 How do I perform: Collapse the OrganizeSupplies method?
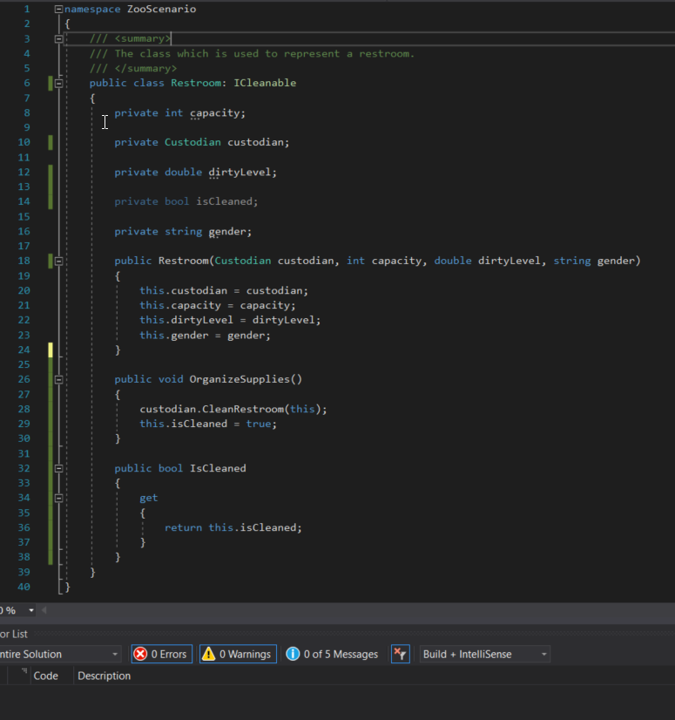point(58,379)
